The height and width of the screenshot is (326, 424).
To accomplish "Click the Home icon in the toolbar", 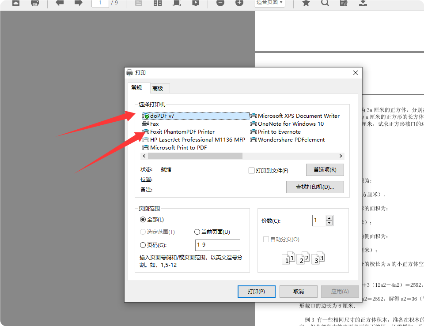I will 16,4.
